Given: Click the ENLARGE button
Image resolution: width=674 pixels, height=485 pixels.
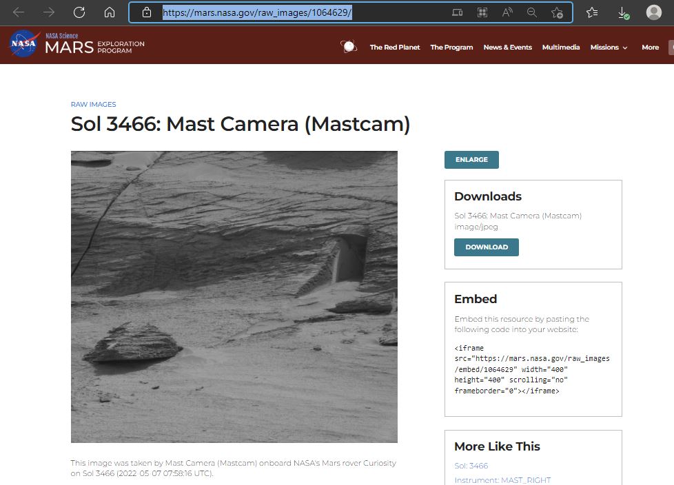Looking at the screenshot, I should pyautogui.click(x=471, y=160).
